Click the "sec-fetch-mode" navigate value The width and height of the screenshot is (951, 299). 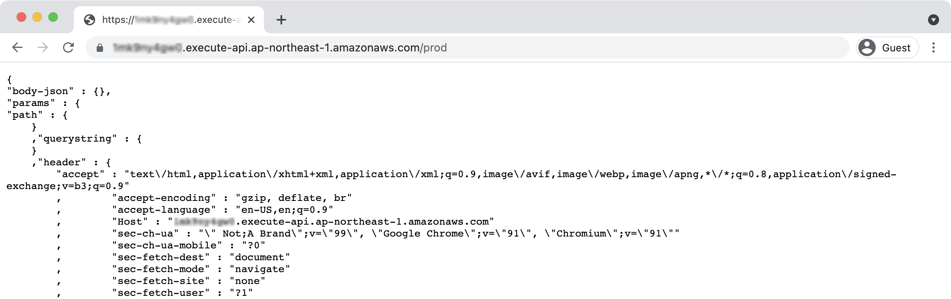click(x=260, y=269)
